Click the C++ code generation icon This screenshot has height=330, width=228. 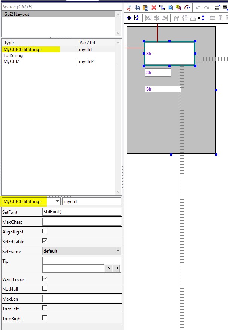[x=187, y=8]
